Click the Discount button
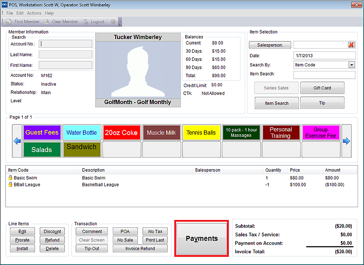This screenshot has width=364, height=265. click(x=52, y=231)
